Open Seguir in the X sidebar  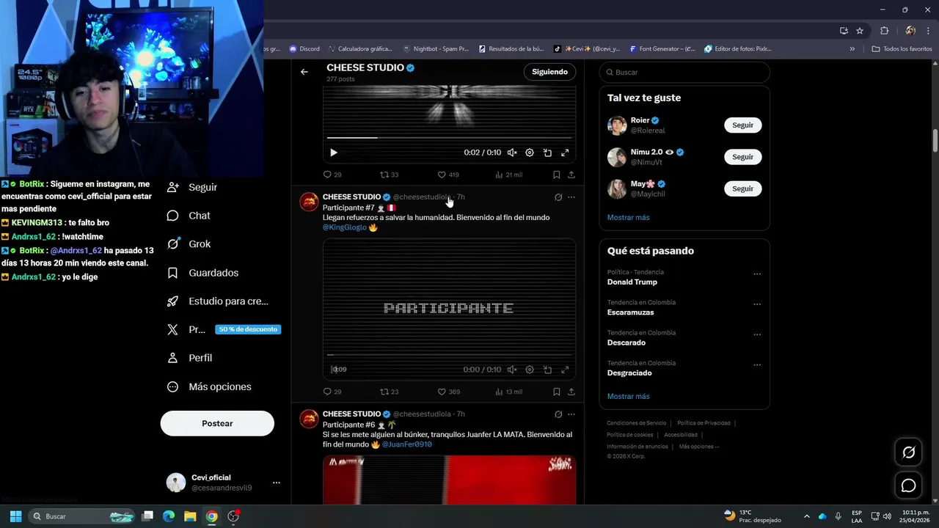pos(191,187)
